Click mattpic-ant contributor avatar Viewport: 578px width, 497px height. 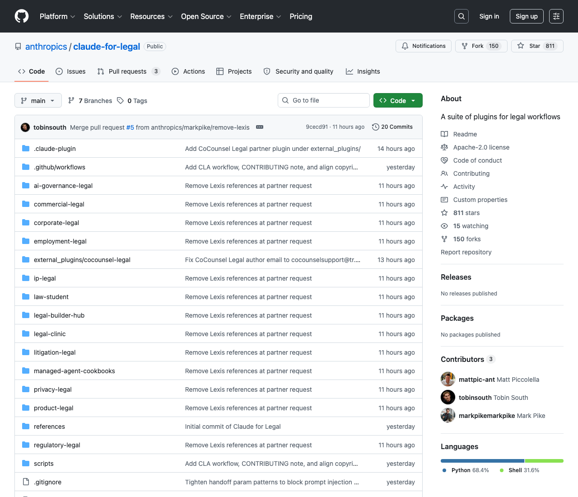point(448,379)
